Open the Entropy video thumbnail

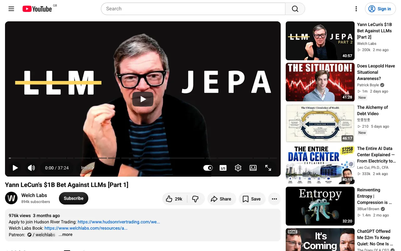click(320, 206)
